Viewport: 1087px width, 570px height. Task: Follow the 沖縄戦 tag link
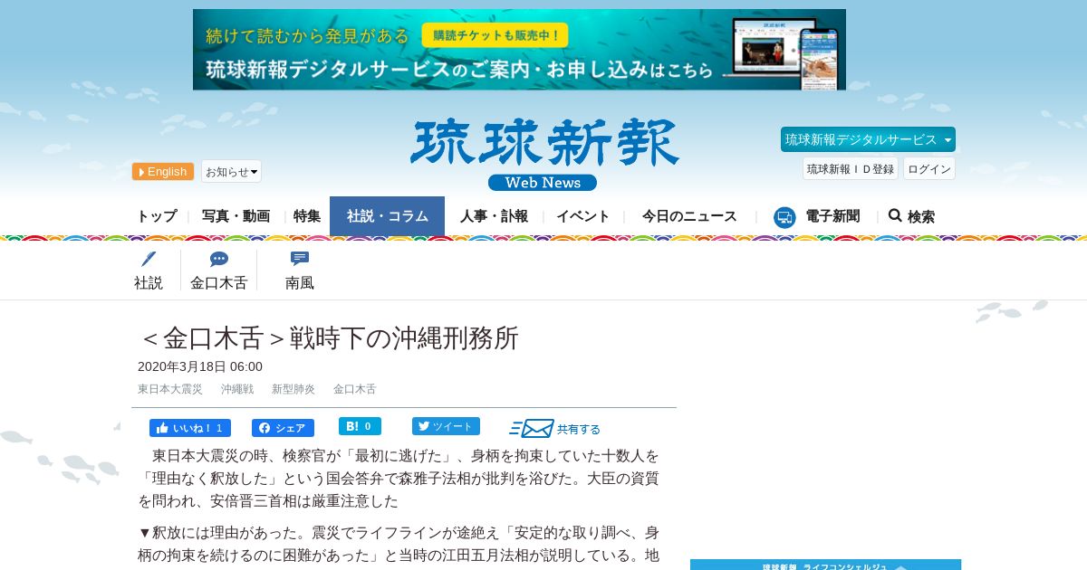pos(237,389)
